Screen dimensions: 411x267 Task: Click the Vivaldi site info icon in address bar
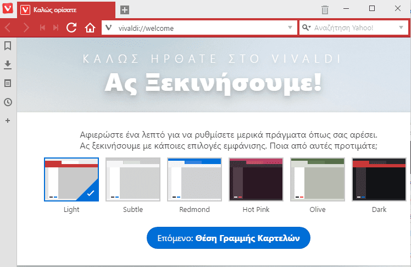click(108, 28)
